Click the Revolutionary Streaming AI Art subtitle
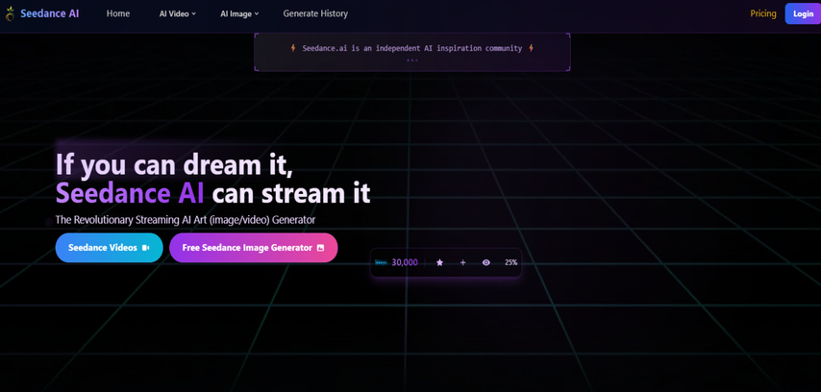Viewport: 821px width, 392px height. point(186,220)
